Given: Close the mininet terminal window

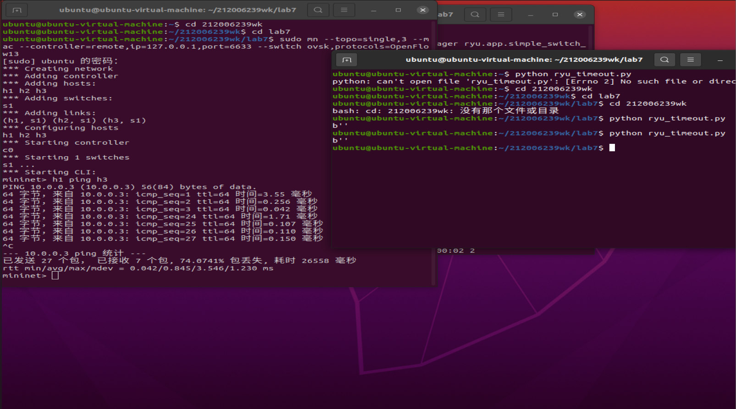Looking at the screenshot, I should (x=423, y=10).
